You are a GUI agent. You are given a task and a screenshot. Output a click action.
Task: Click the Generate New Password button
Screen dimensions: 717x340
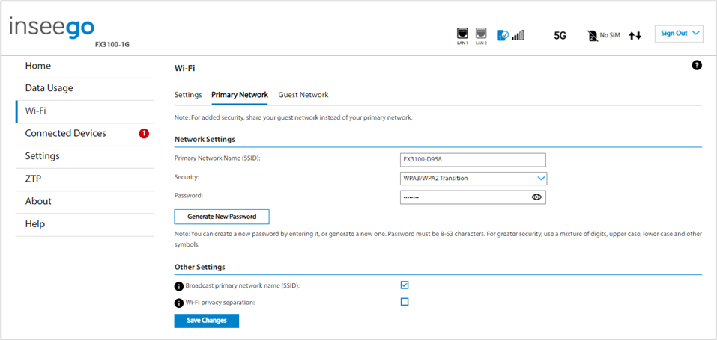click(222, 217)
